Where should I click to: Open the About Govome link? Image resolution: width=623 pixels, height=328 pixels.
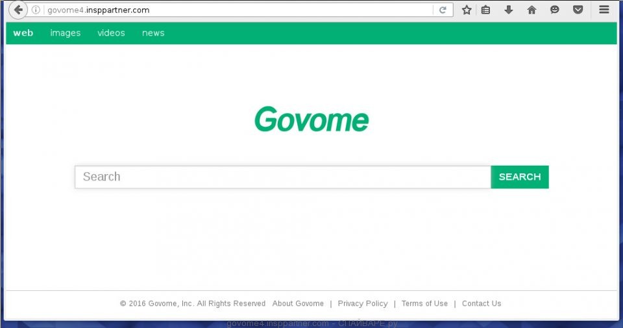tap(298, 303)
